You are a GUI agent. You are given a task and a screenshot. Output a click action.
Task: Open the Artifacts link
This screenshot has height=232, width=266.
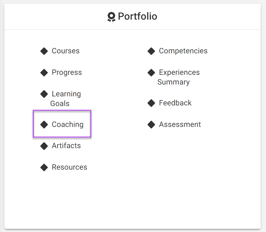click(x=66, y=146)
